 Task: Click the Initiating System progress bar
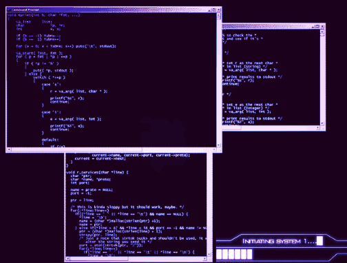tap(234, 254)
